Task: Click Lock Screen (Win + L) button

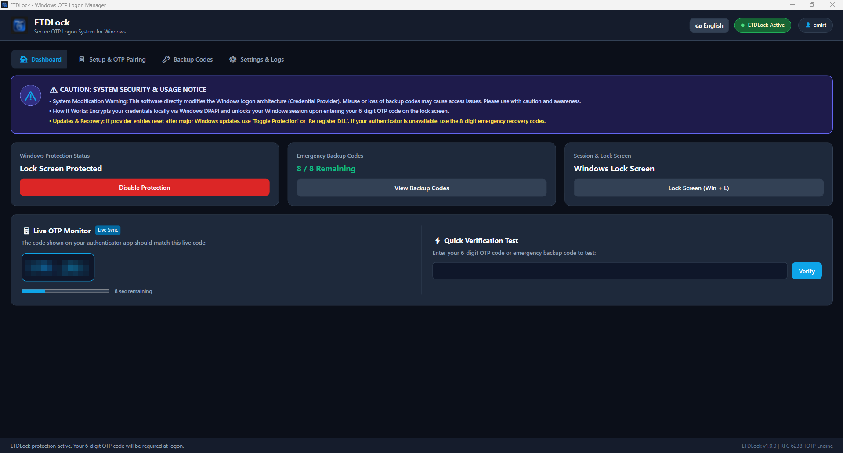Action: tap(698, 188)
